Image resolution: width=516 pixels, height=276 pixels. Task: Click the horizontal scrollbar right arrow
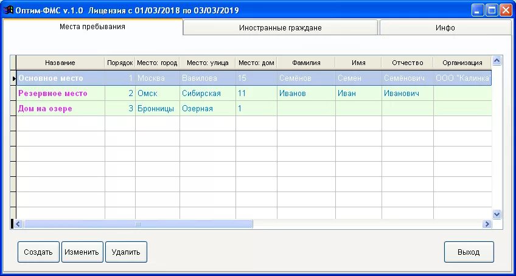(487, 224)
